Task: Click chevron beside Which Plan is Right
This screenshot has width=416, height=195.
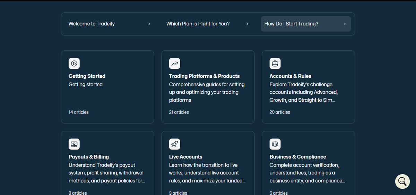Action: point(247,24)
